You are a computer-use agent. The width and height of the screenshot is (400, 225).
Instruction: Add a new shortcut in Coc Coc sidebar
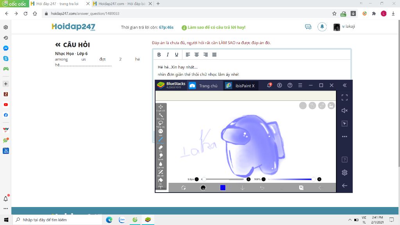[5, 84]
